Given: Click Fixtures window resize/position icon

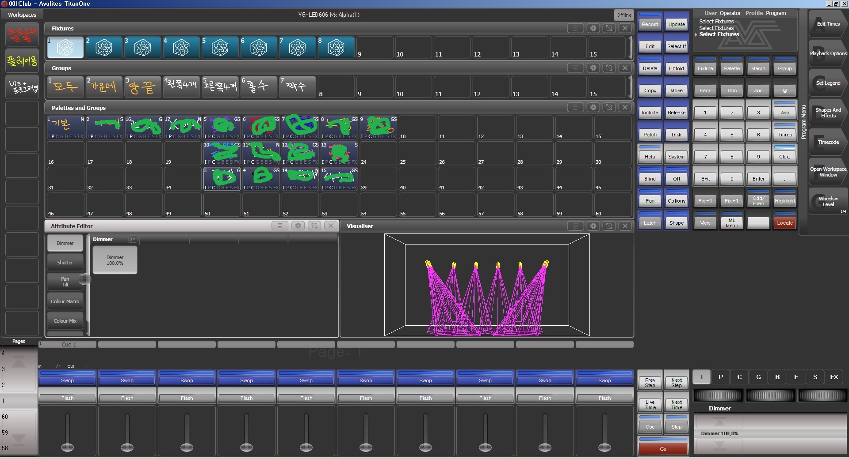Looking at the screenshot, I should click(x=609, y=28).
